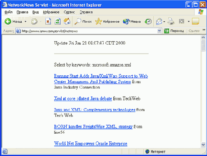
Task: Maximize the Internet Explorer window
Action: pyautogui.click(x=195, y=5)
